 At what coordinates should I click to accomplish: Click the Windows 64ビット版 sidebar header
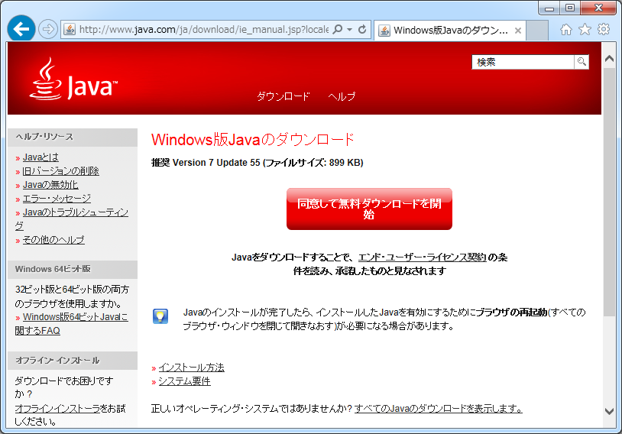[73, 269]
